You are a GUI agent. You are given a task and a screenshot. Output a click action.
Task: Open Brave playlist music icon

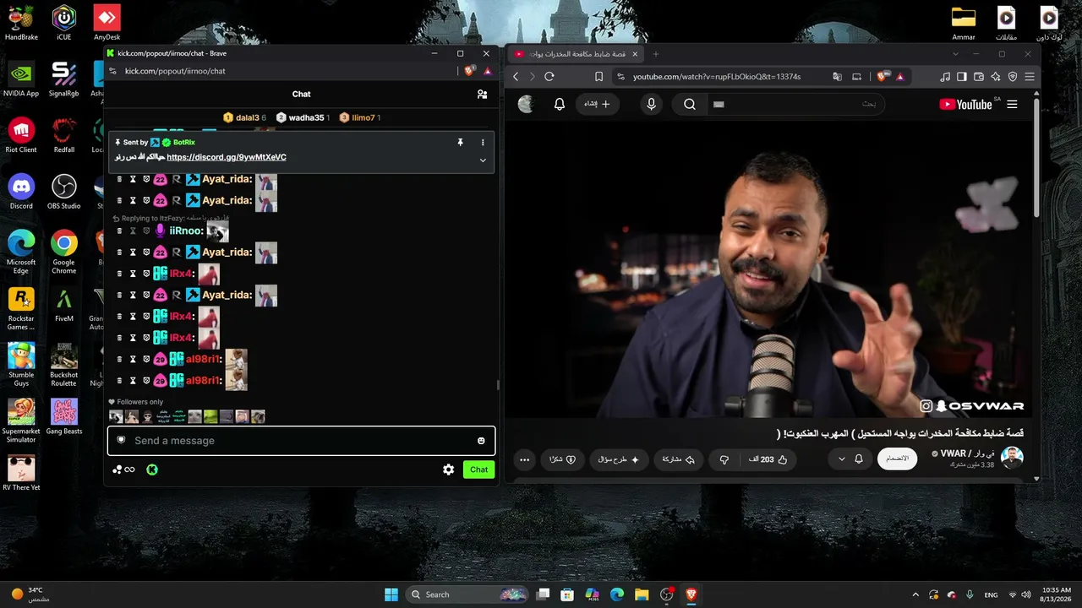click(945, 77)
